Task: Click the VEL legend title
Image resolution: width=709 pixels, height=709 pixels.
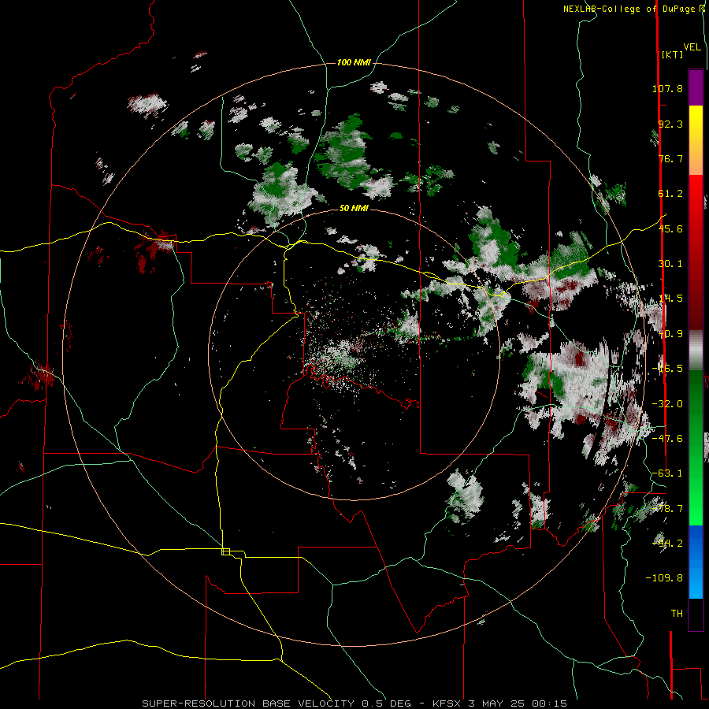Action: tap(692, 47)
